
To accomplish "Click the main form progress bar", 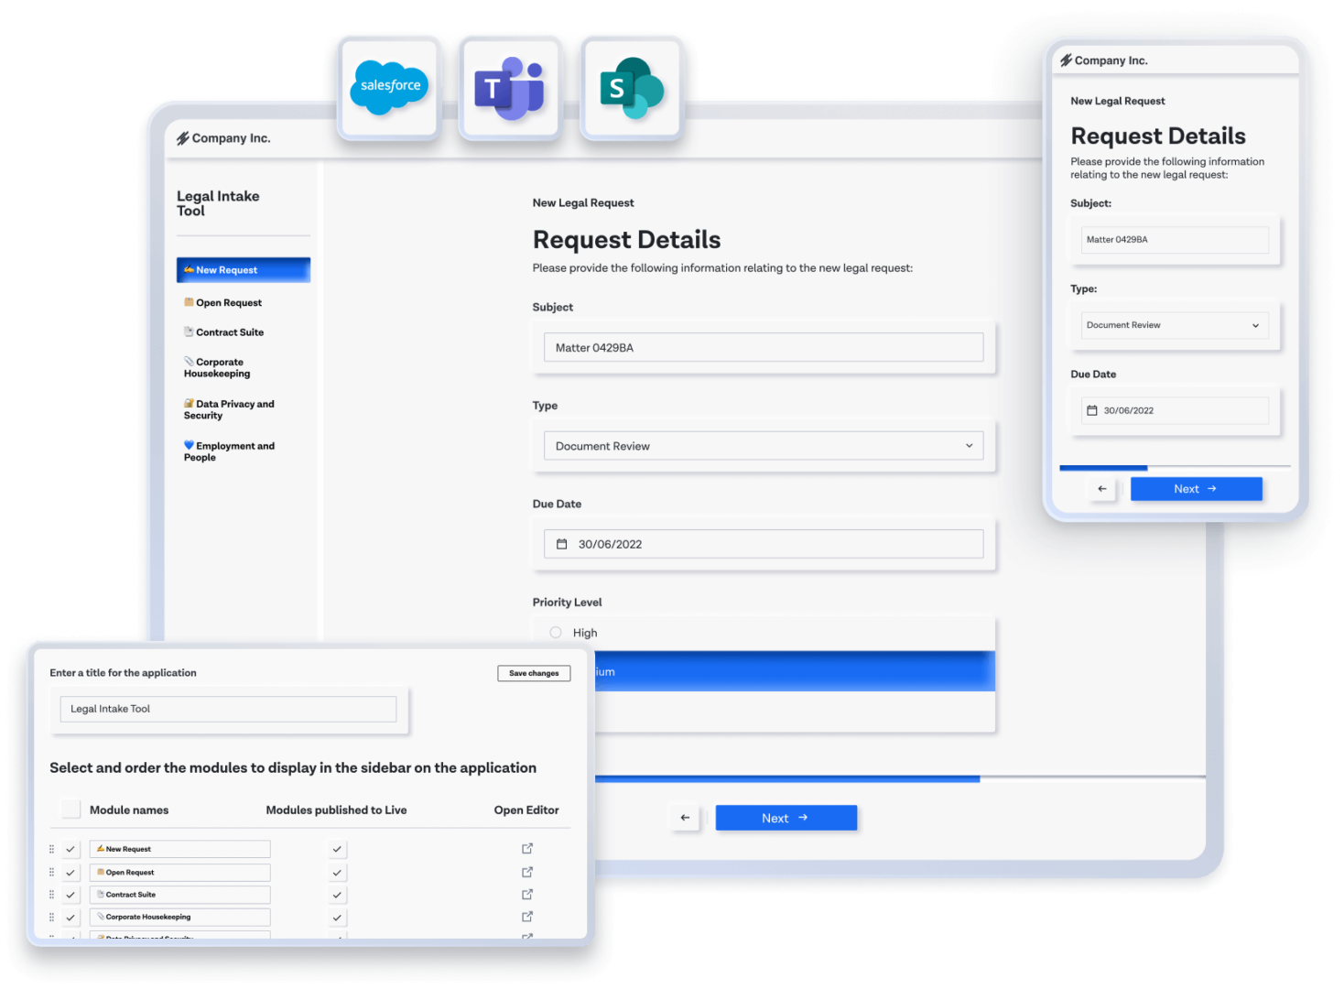I will (900, 778).
